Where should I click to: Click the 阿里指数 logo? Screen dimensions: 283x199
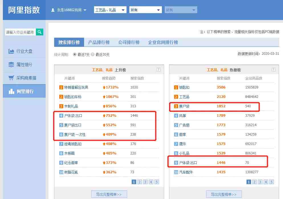(24, 10)
